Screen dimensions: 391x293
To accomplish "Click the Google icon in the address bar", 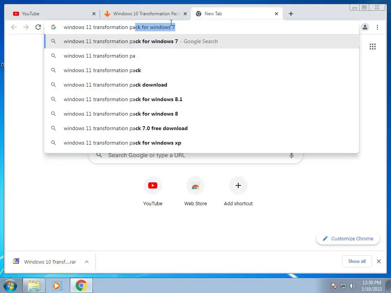I will tap(53, 27).
